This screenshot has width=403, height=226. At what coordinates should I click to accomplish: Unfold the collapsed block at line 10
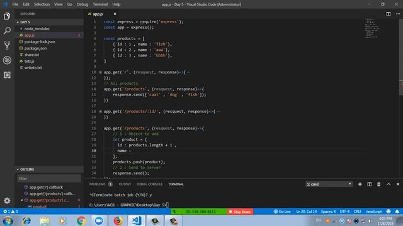(101, 72)
